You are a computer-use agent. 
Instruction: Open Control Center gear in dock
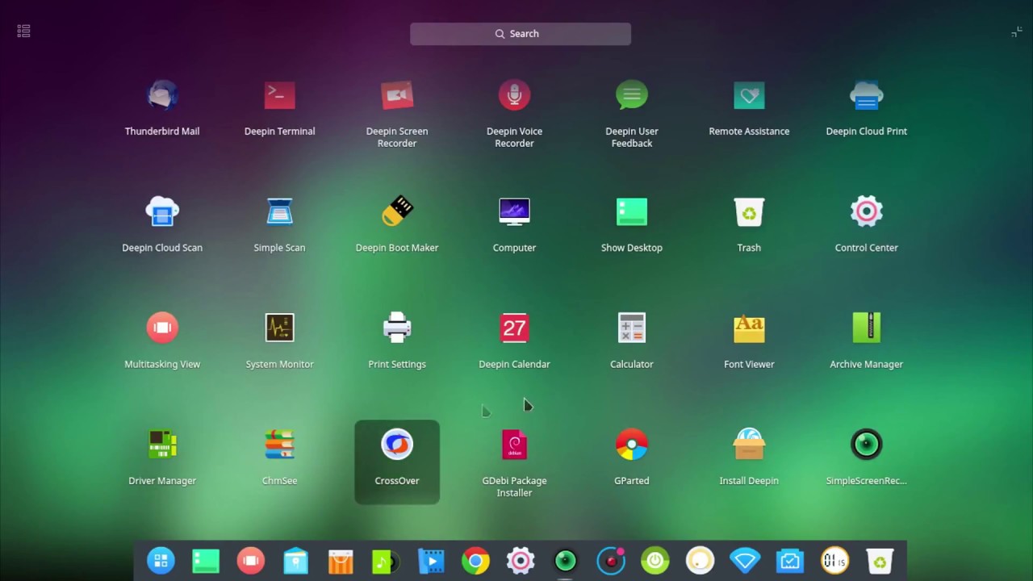[521, 561]
